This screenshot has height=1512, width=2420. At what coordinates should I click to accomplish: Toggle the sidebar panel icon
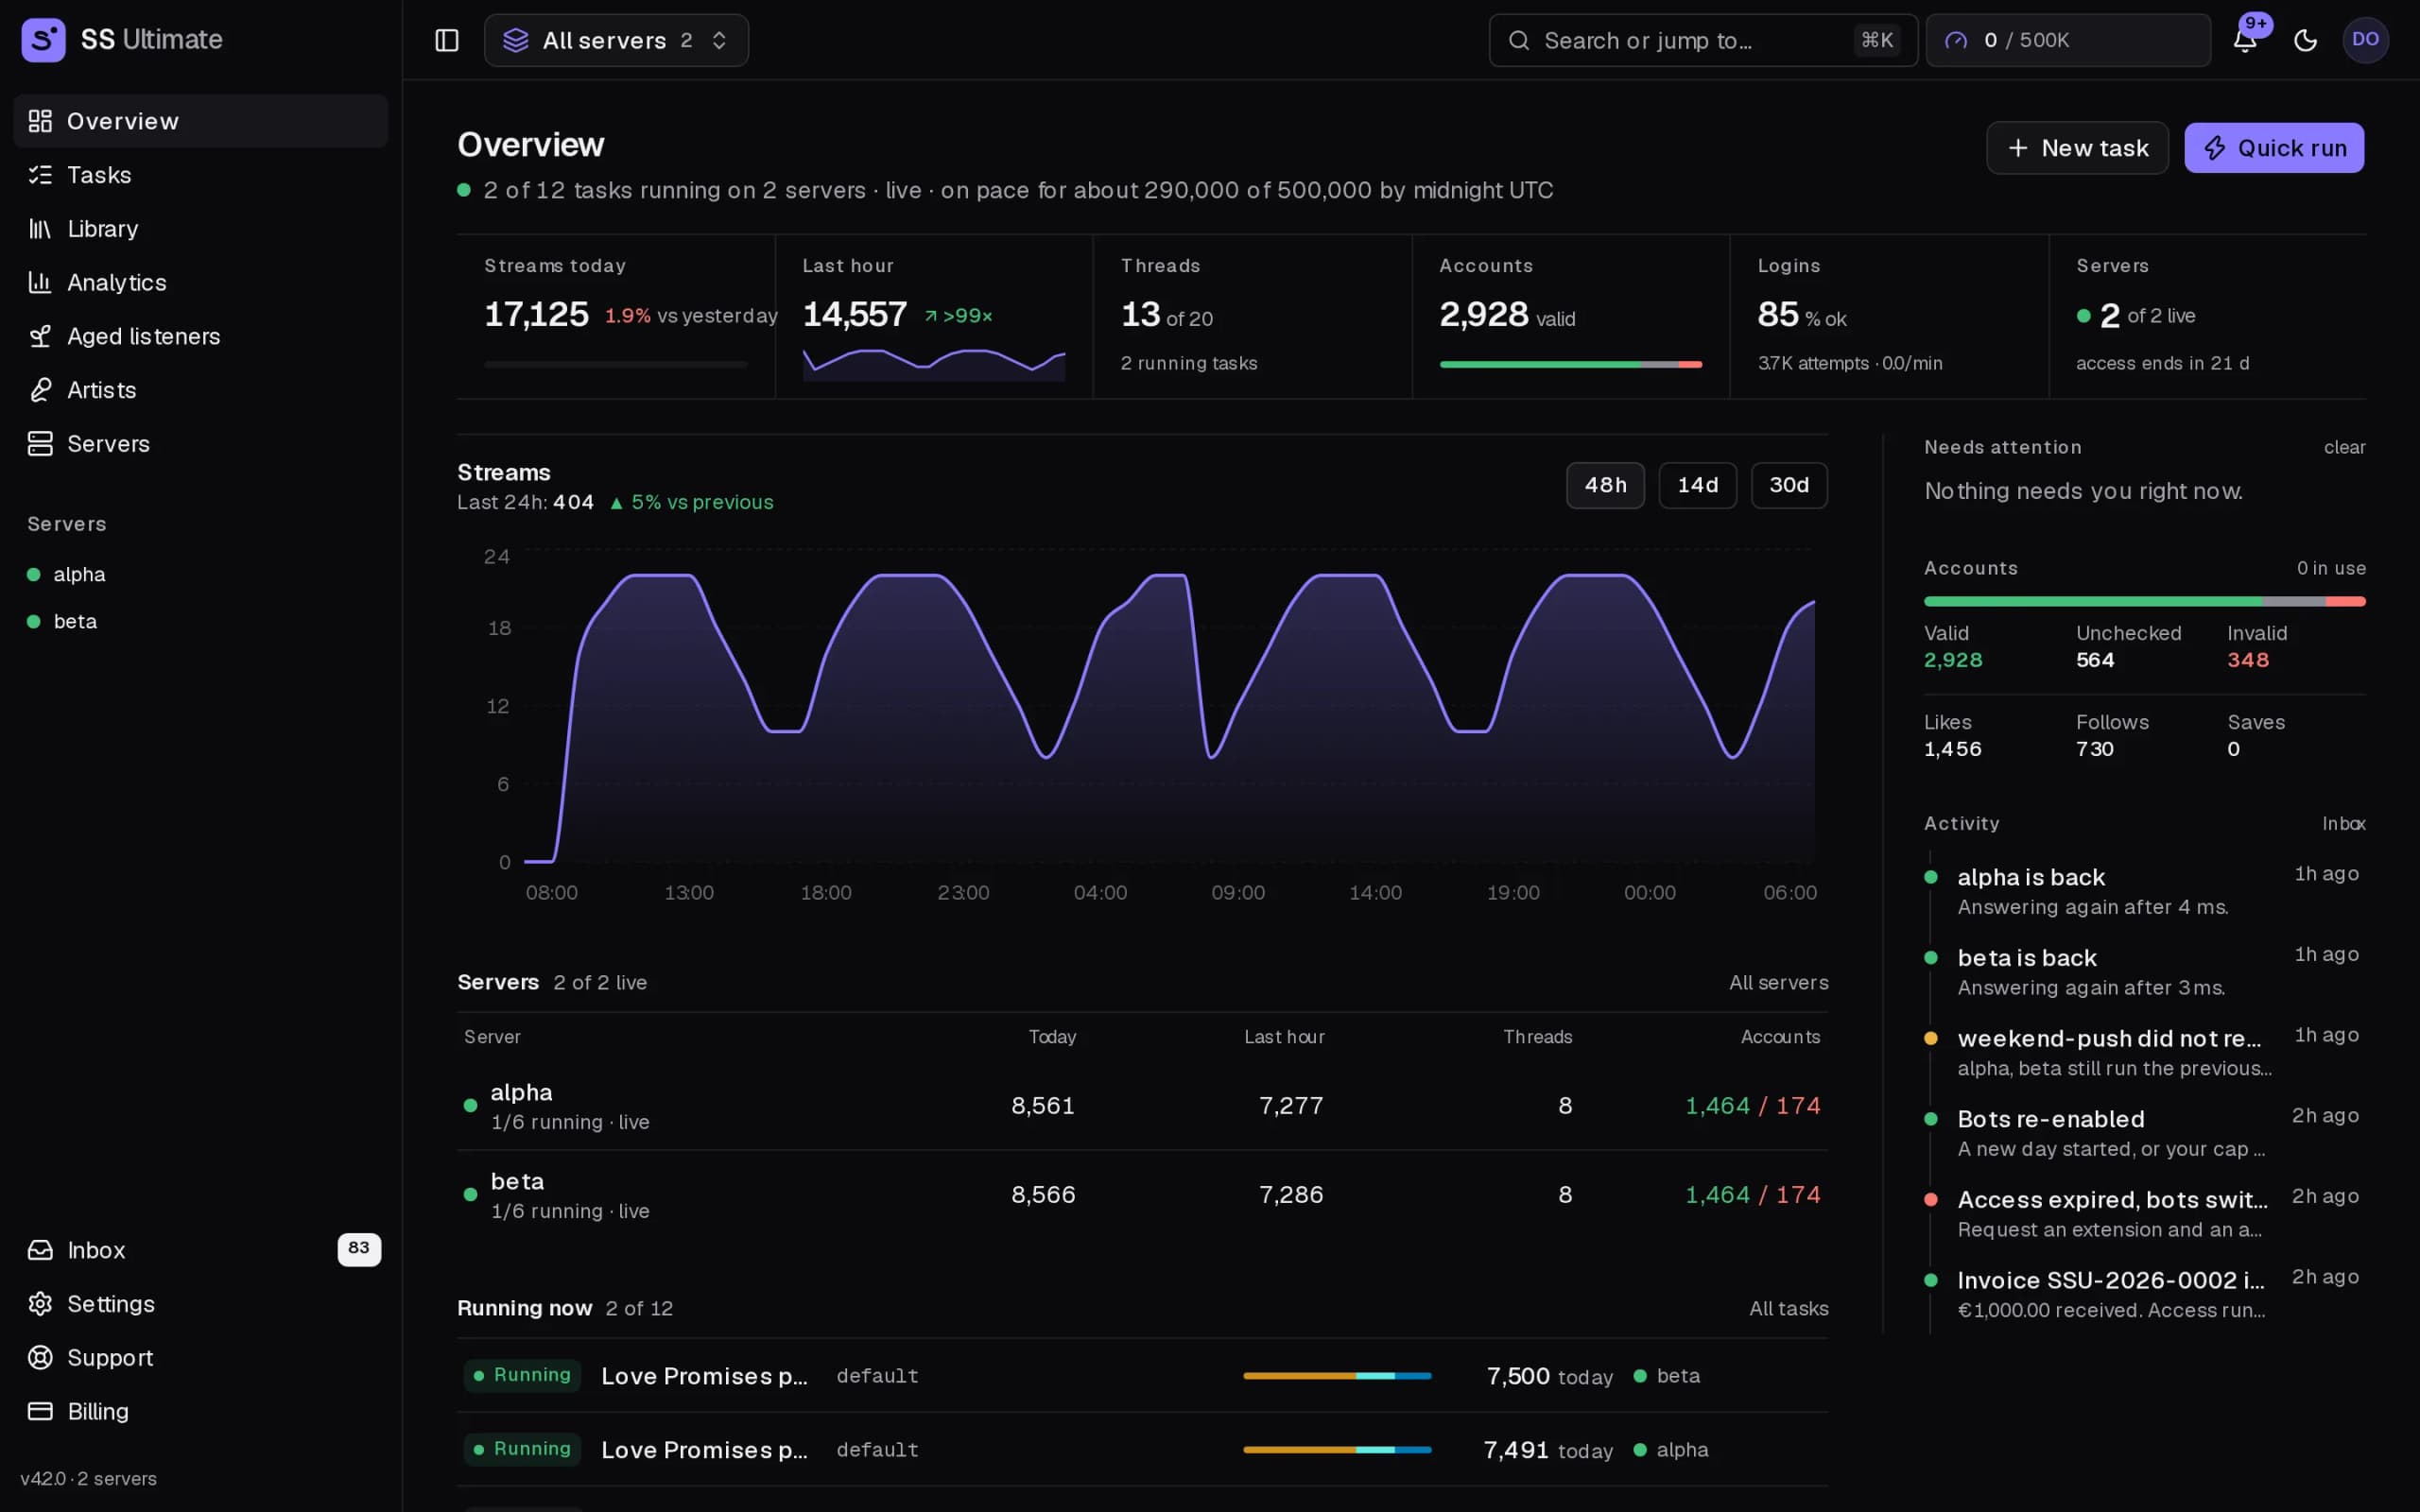(x=447, y=40)
